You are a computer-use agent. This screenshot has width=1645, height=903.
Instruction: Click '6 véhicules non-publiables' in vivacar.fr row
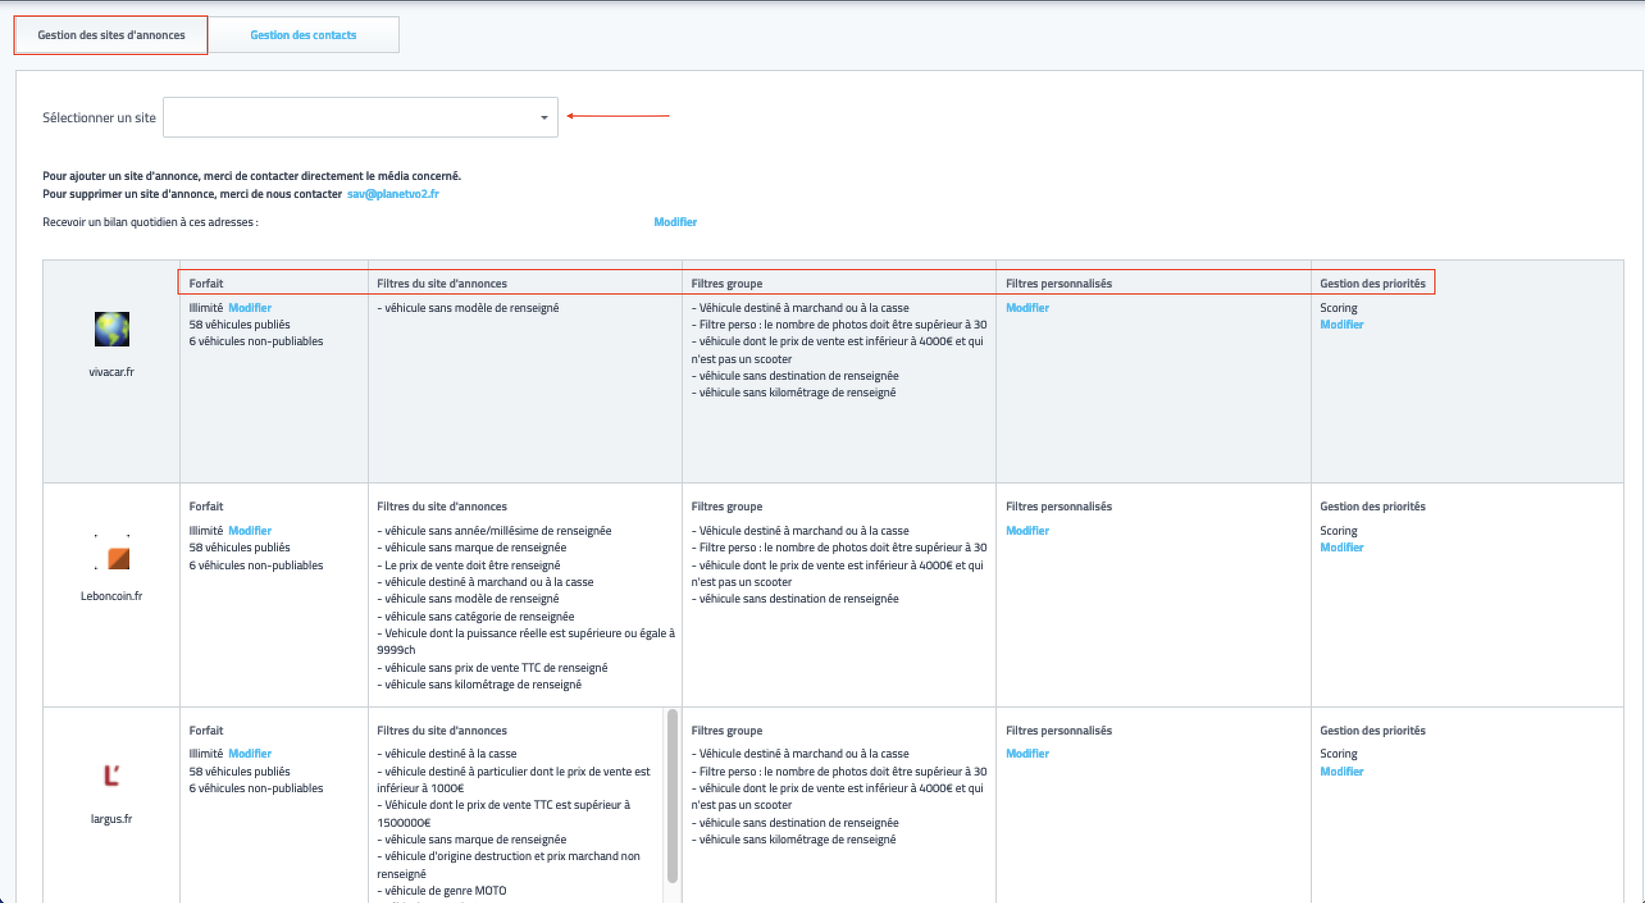[x=256, y=341]
